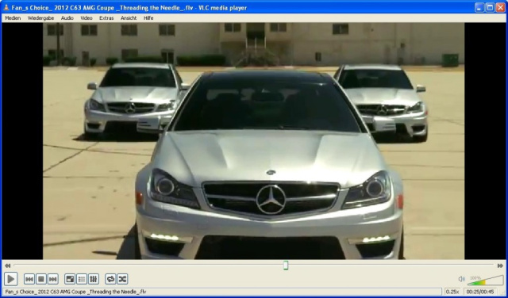The height and width of the screenshot is (298, 508).
Task: Open the Wiedergabe menu
Action: tap(40, 18)
